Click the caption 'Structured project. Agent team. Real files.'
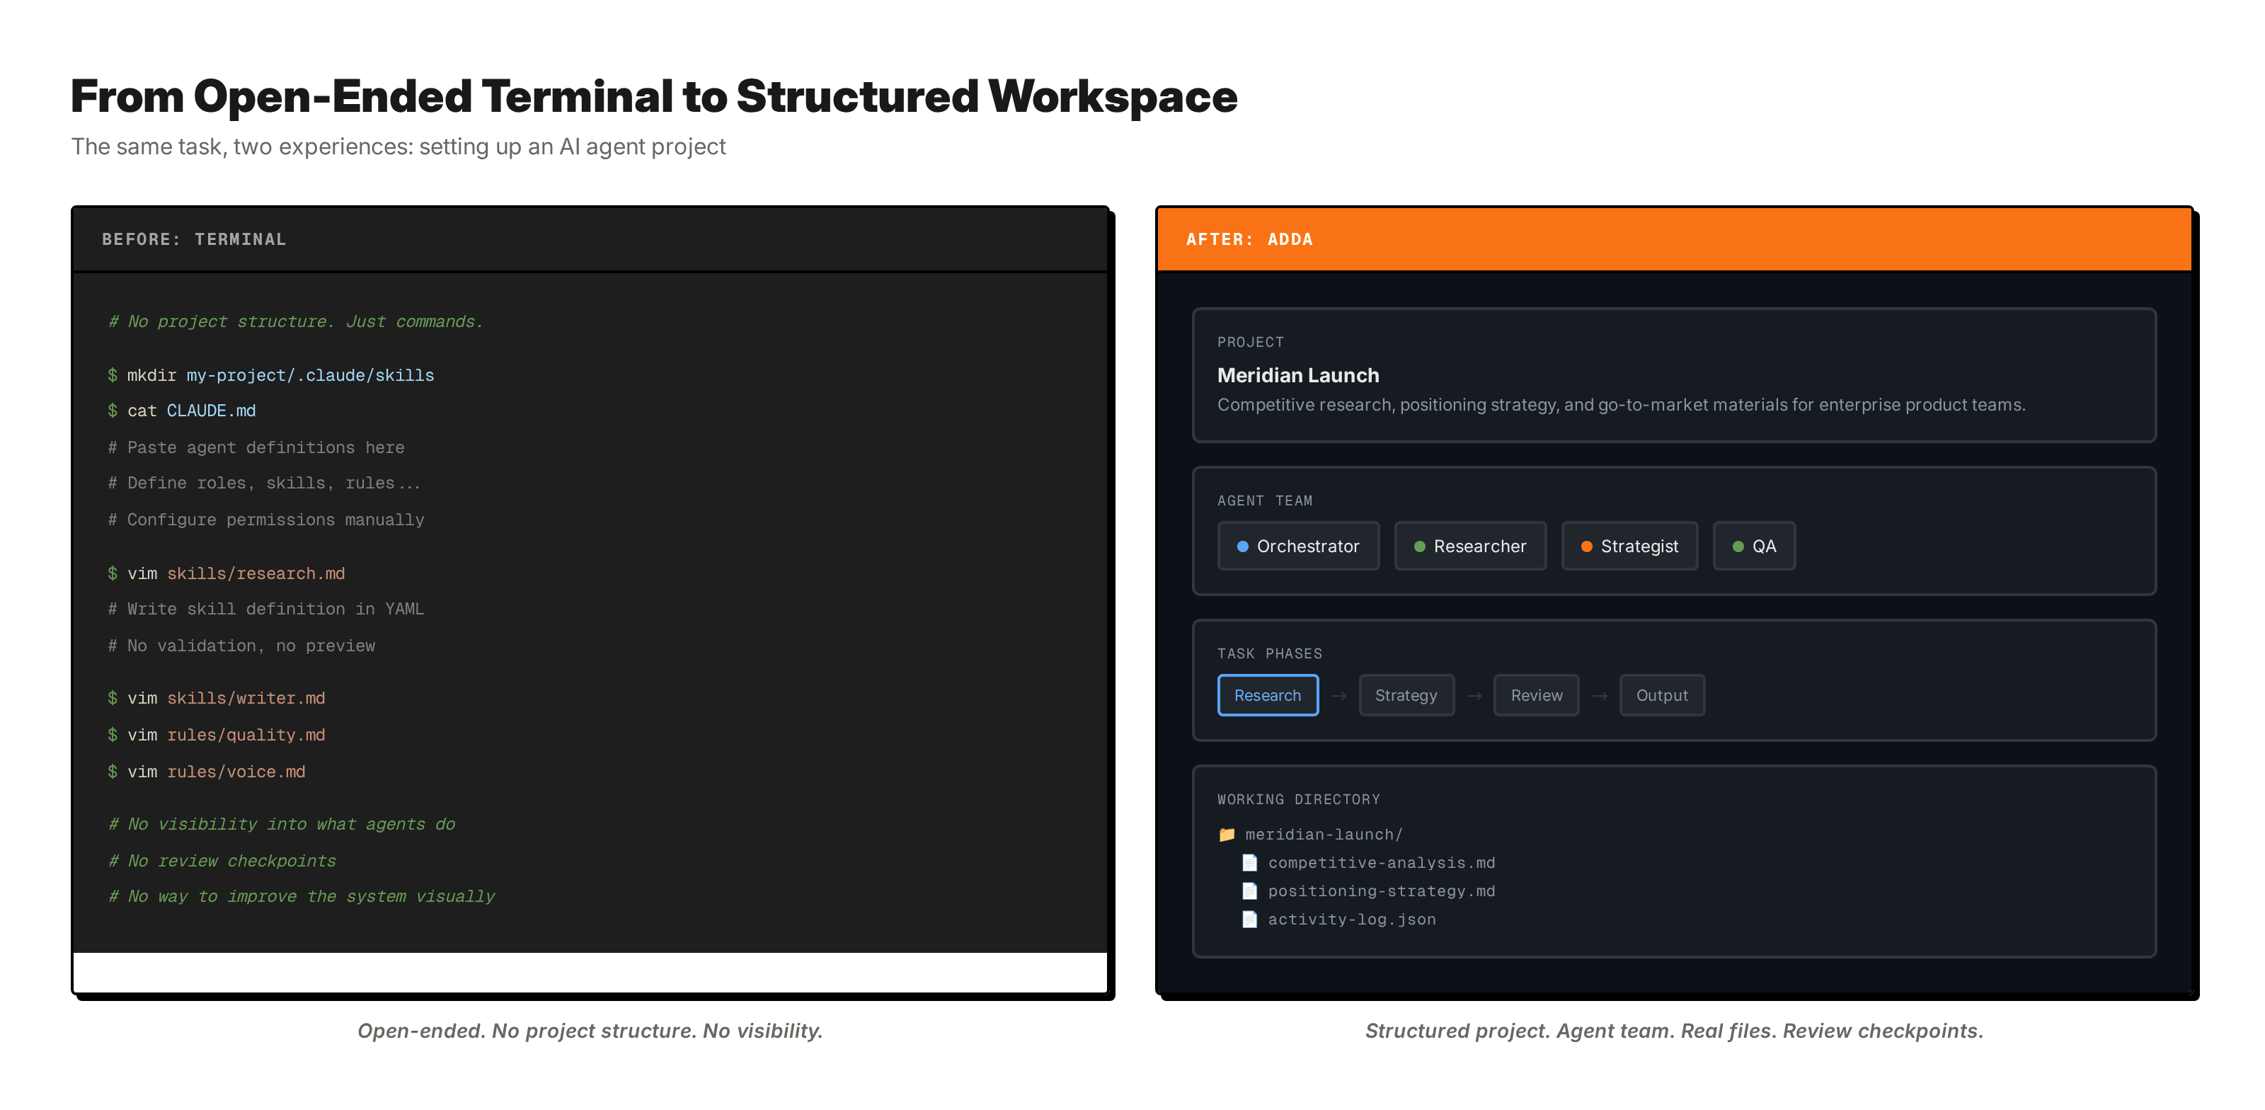Image resolution: width=2265 pixels, height=1110 pixels. pyautogui.click(x=1674, y=1030)
